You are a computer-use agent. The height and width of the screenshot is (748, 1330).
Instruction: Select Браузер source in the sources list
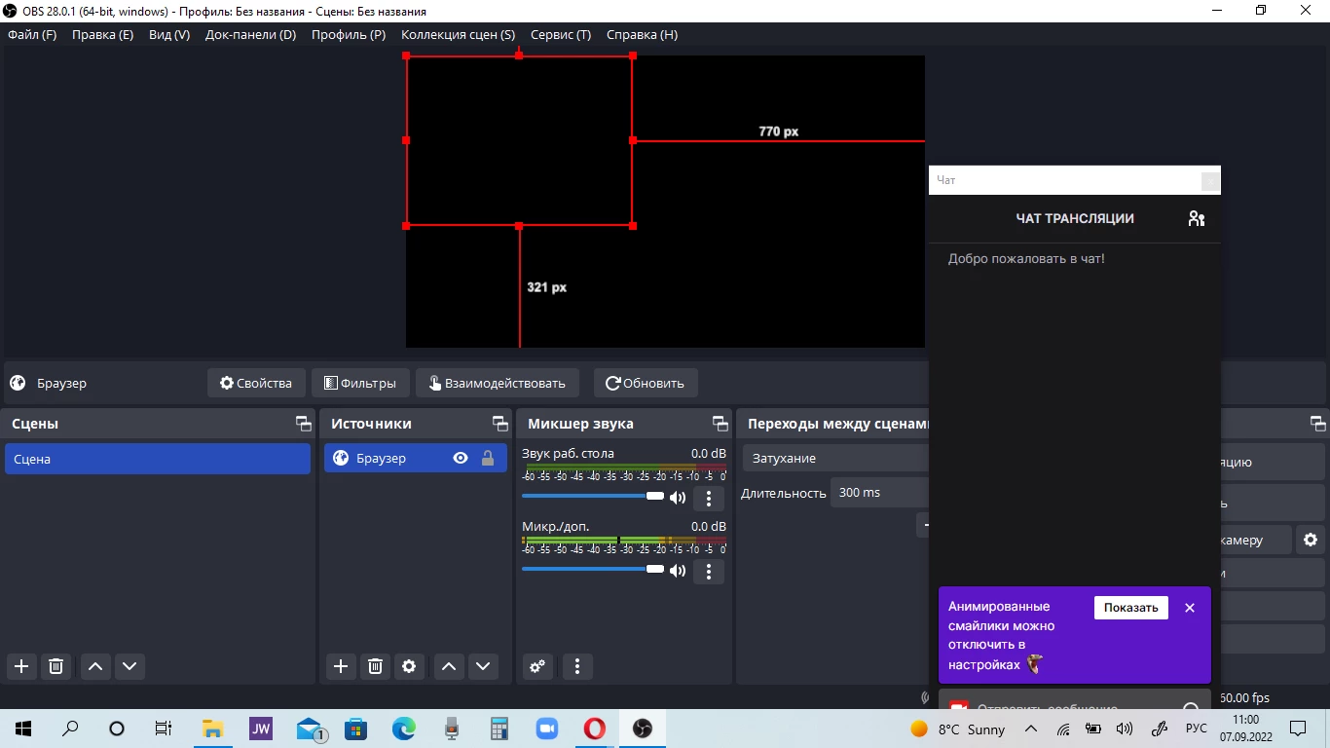(x=416, y=458)
